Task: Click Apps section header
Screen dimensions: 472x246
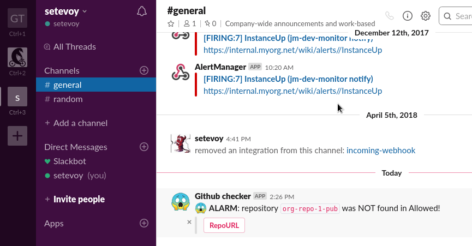Action: (x=54, y=224)
